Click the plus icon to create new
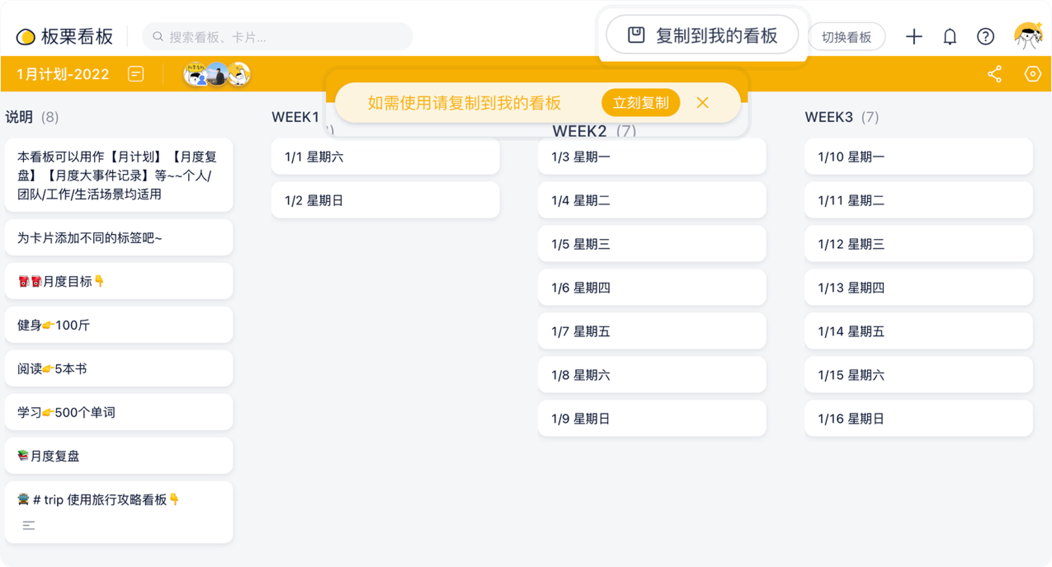This screenshot has height=567, width=1052. point(914,37)
